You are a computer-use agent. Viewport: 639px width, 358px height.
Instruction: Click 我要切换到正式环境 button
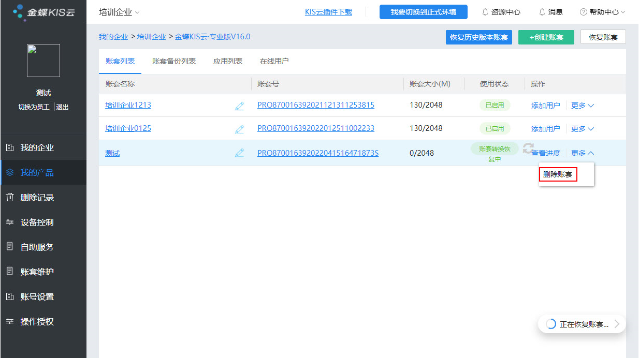pos(424,12)
